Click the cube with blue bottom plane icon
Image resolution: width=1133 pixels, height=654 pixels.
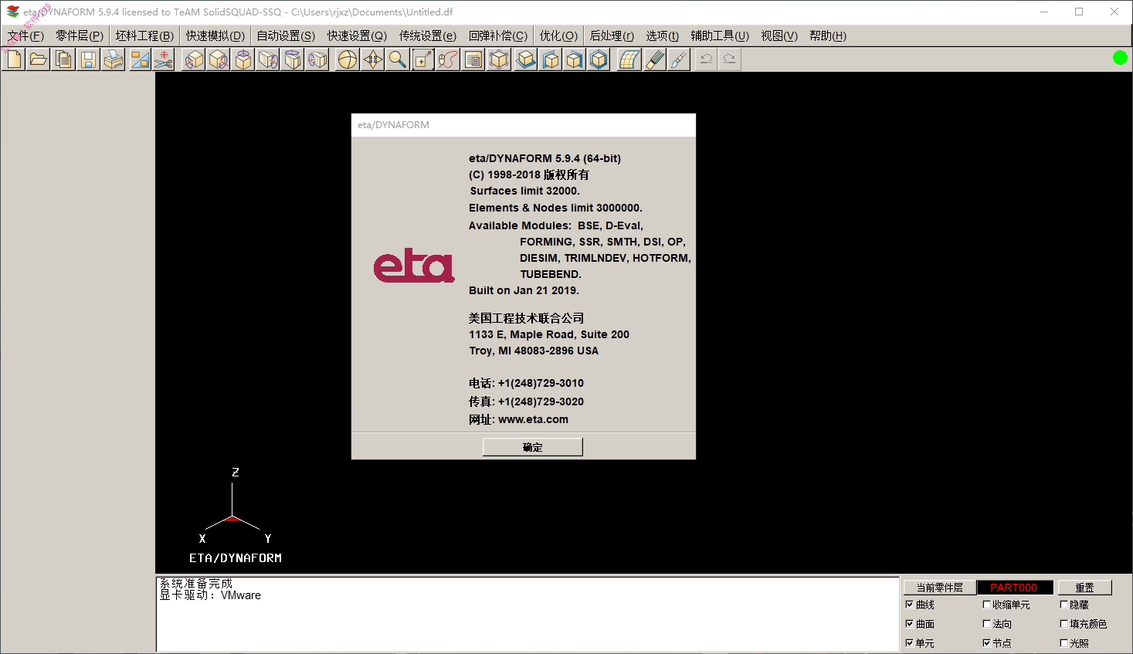tap(526, 59)
